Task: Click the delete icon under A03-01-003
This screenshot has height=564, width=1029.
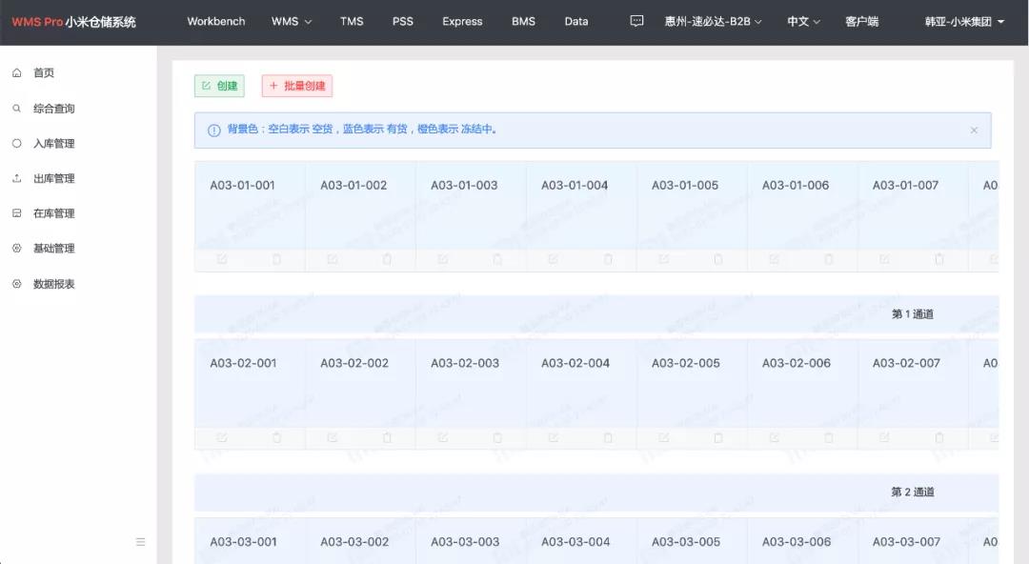Action: (497, 259)
